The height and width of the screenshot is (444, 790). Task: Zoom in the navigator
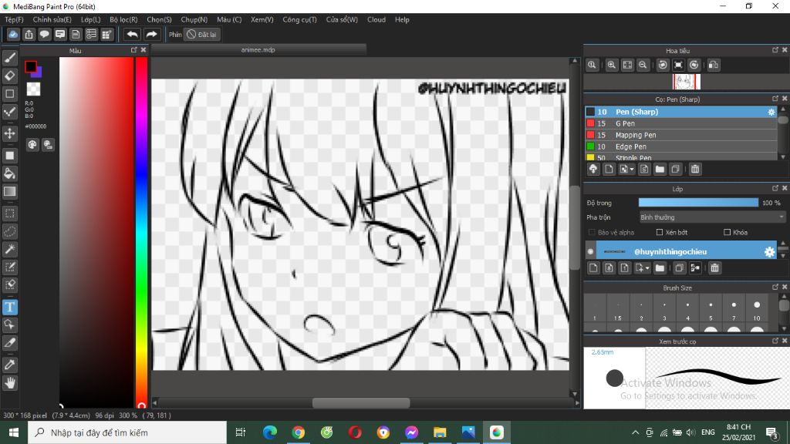pyautogui.click(x=612, y=65)
